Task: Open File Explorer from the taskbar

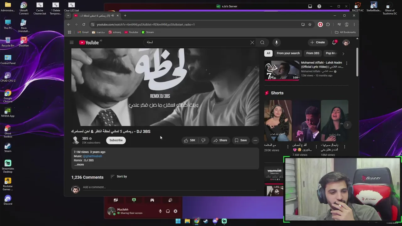Action: click(187, 221)
